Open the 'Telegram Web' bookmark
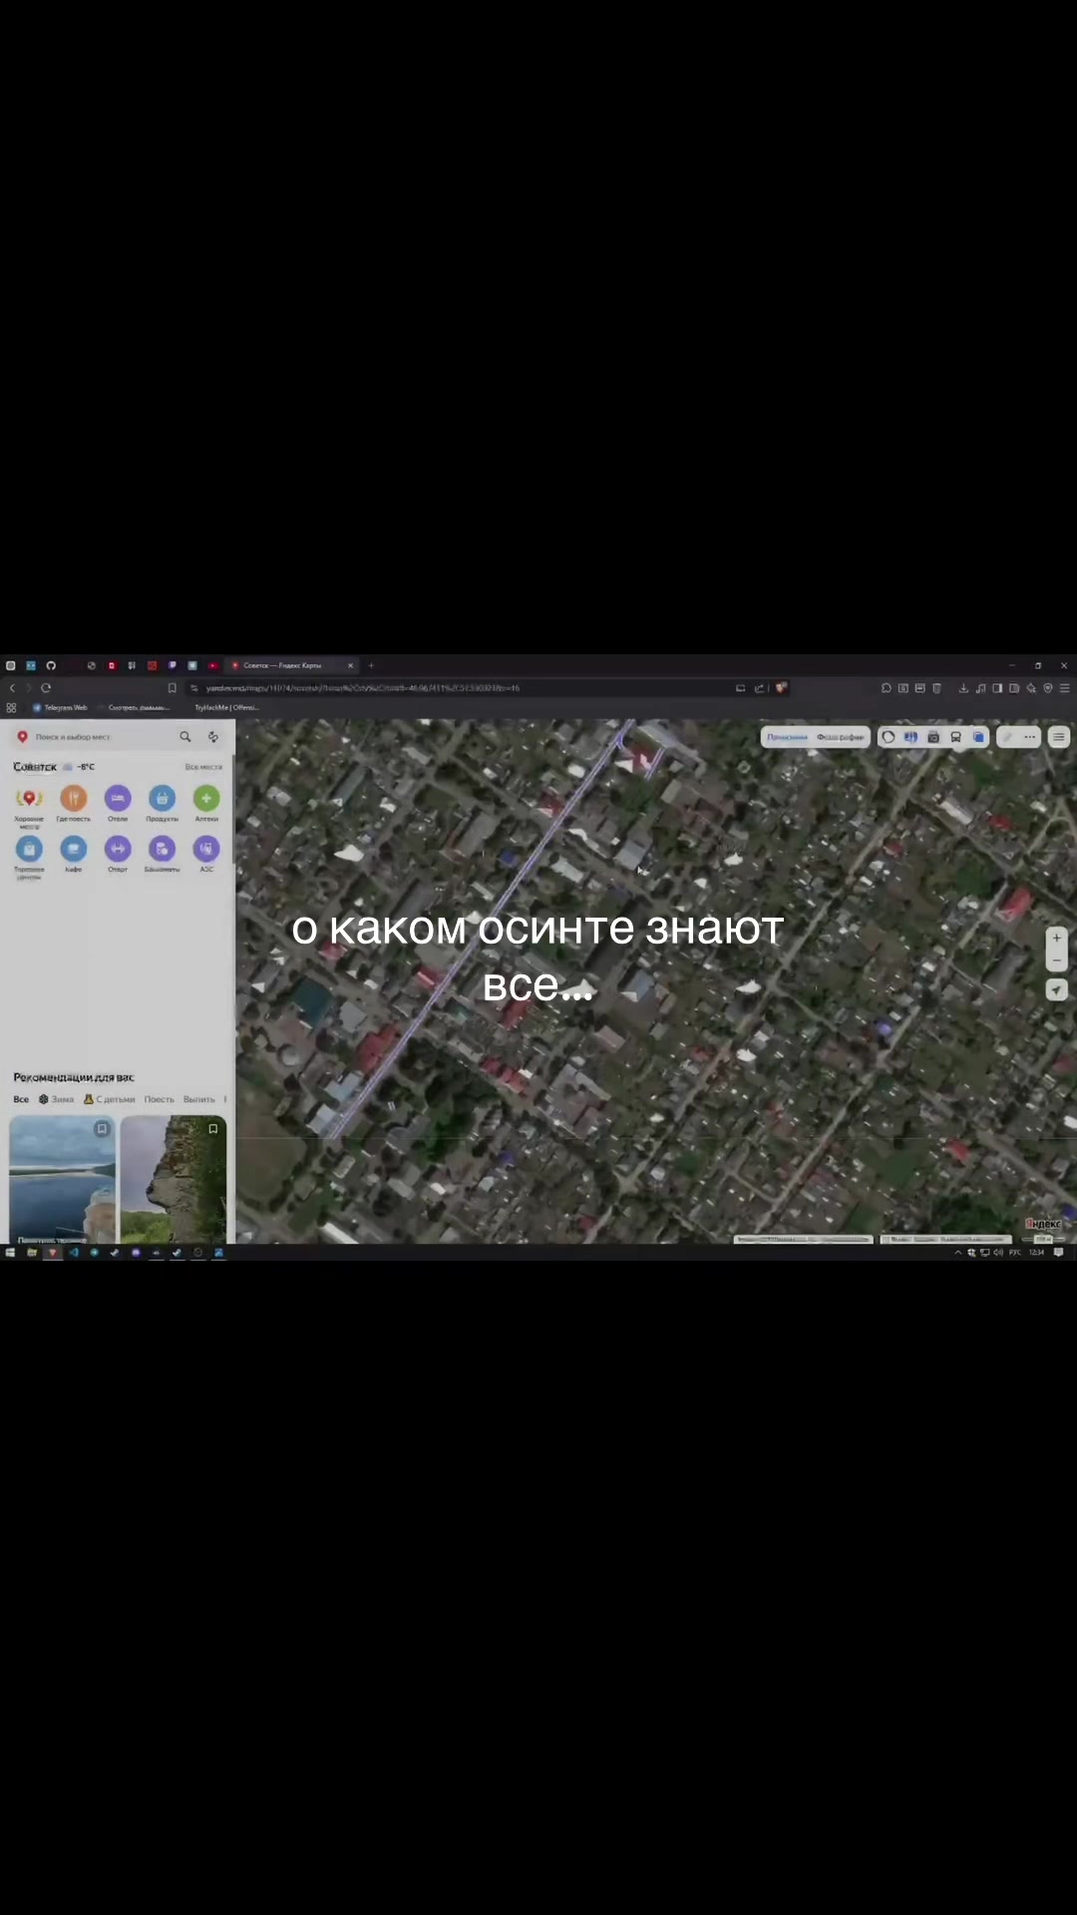Image resolution: width=1077 pixels, height=1915 pixels. [x=60, y=708]
